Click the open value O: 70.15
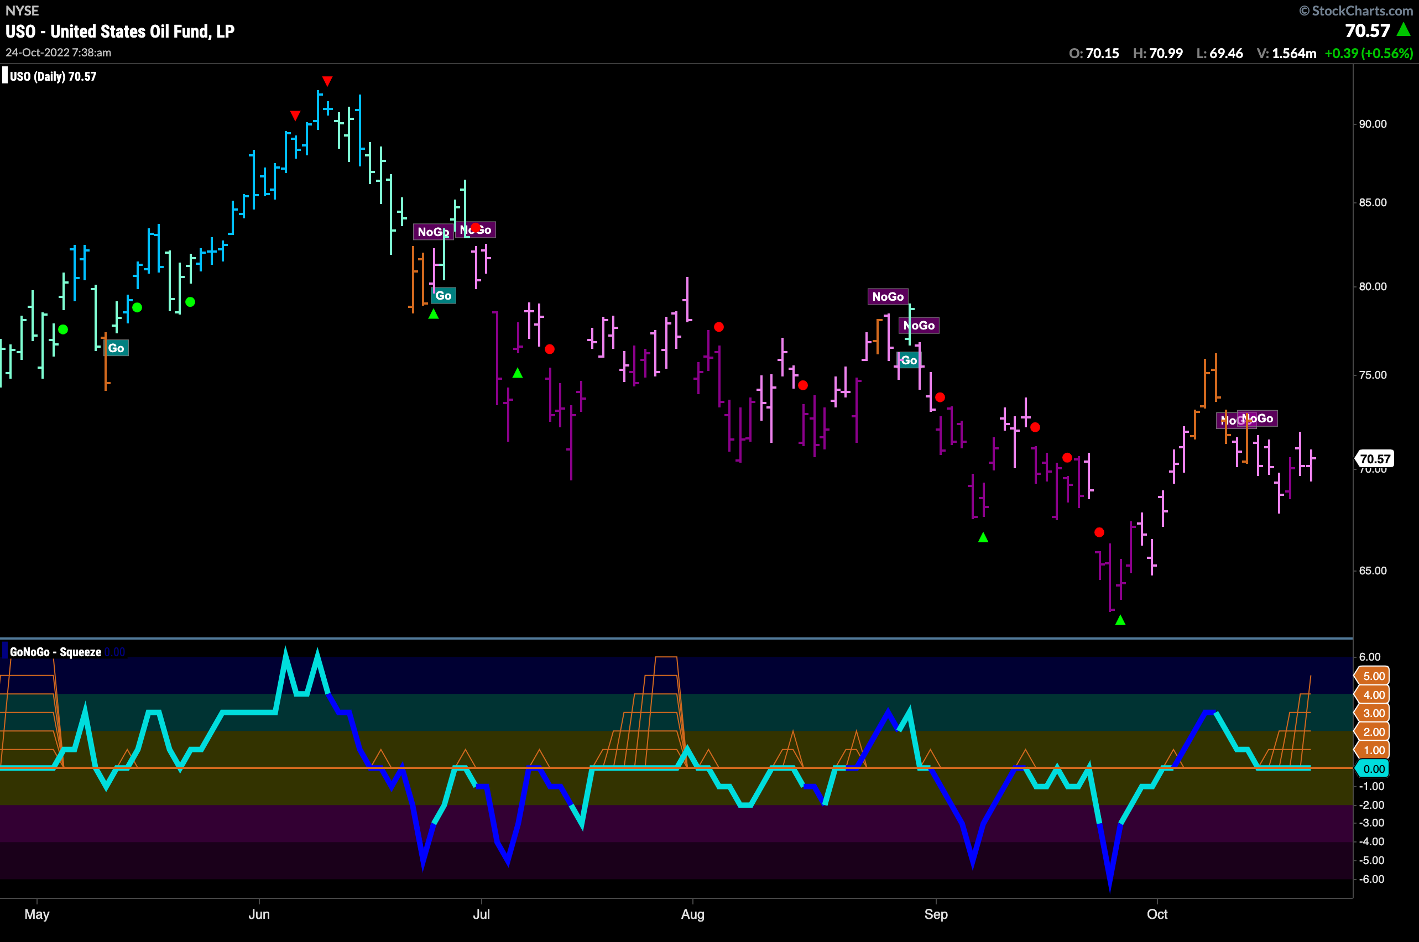 pyautogui.click(x=1094, y=54)
